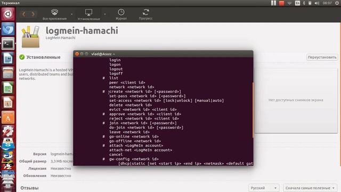Open the history (Журнал) view

121,14
